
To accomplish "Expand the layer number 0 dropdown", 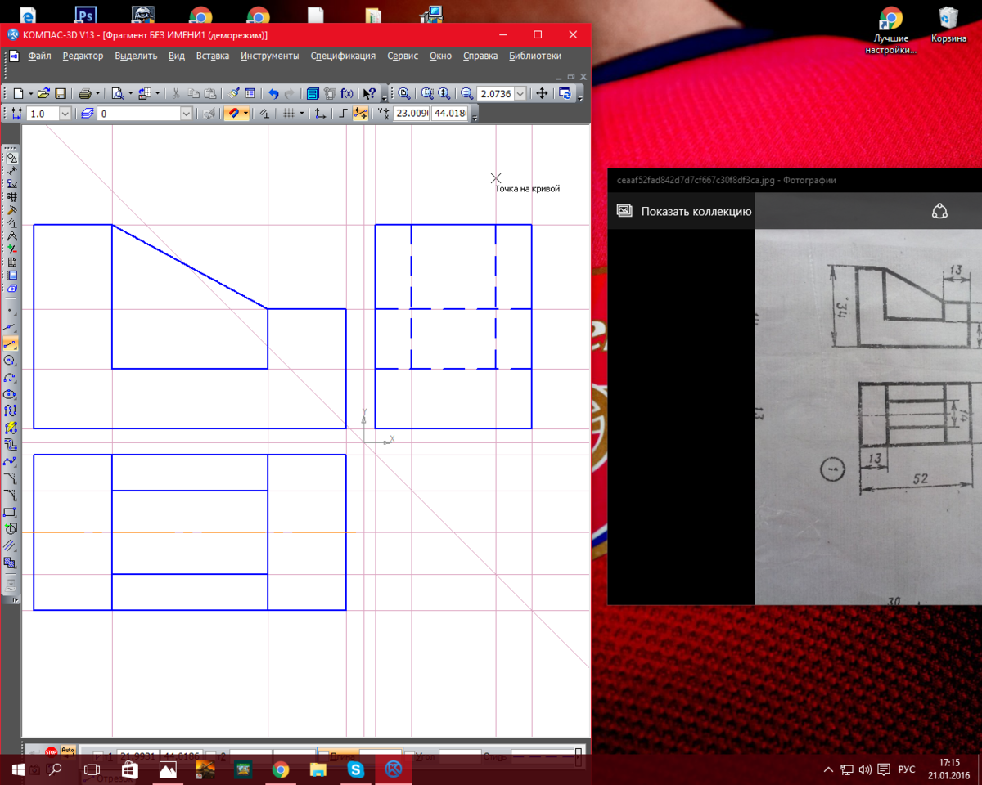I will 187,114.
